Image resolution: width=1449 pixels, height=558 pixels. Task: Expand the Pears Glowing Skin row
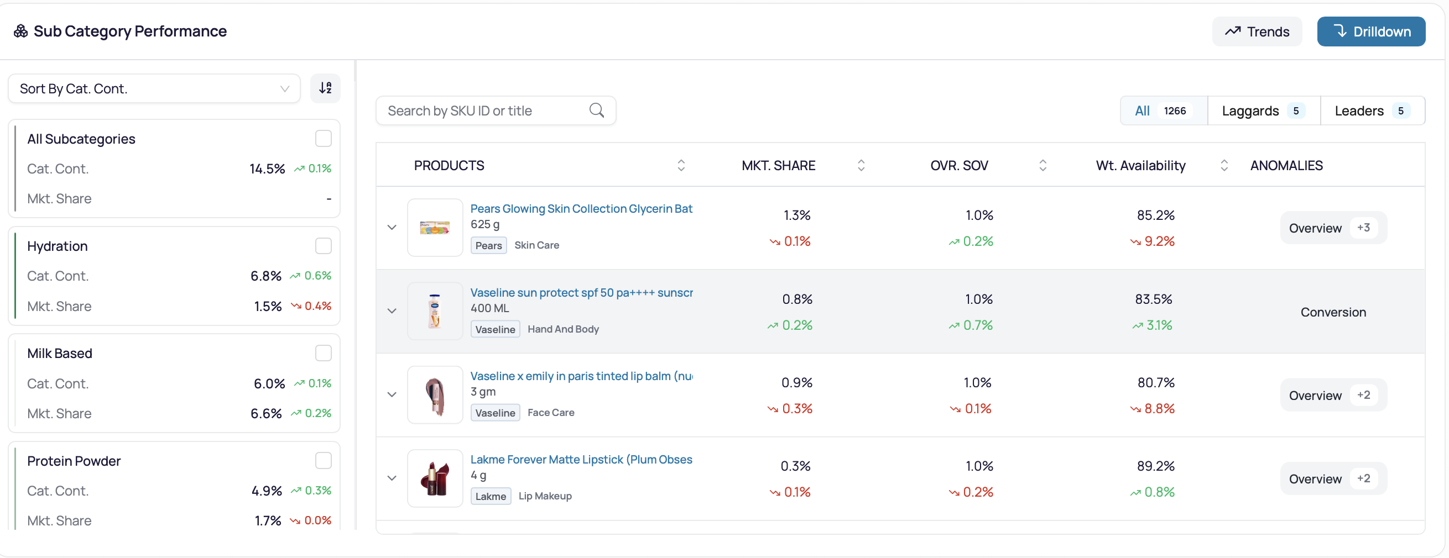[x=392, y=228]
